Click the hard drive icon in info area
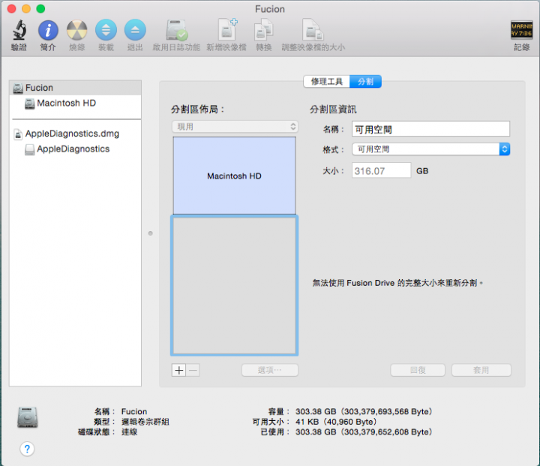Image resolution: width=540 pixels, height=466 pixels. 28,417
